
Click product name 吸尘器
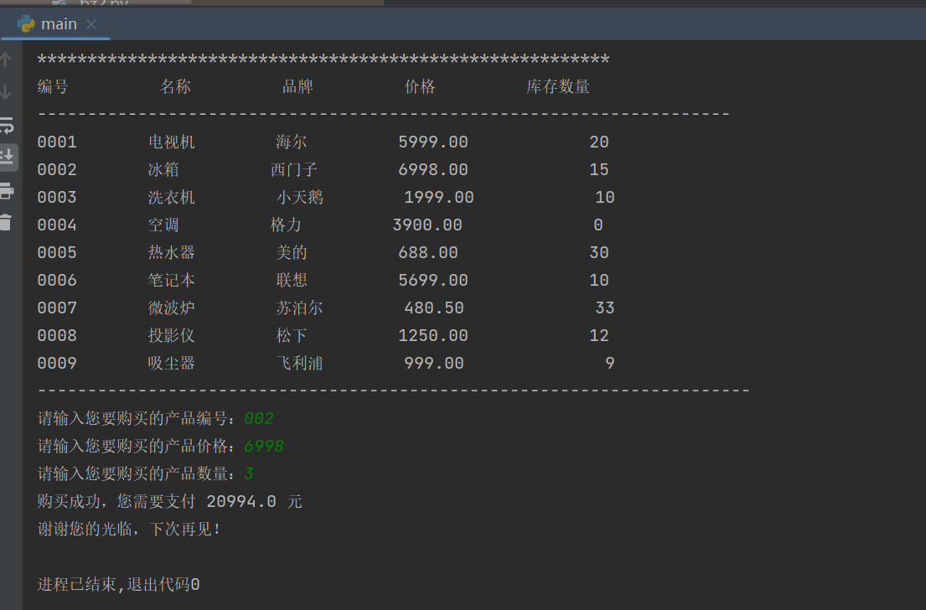tap(171, 363)
